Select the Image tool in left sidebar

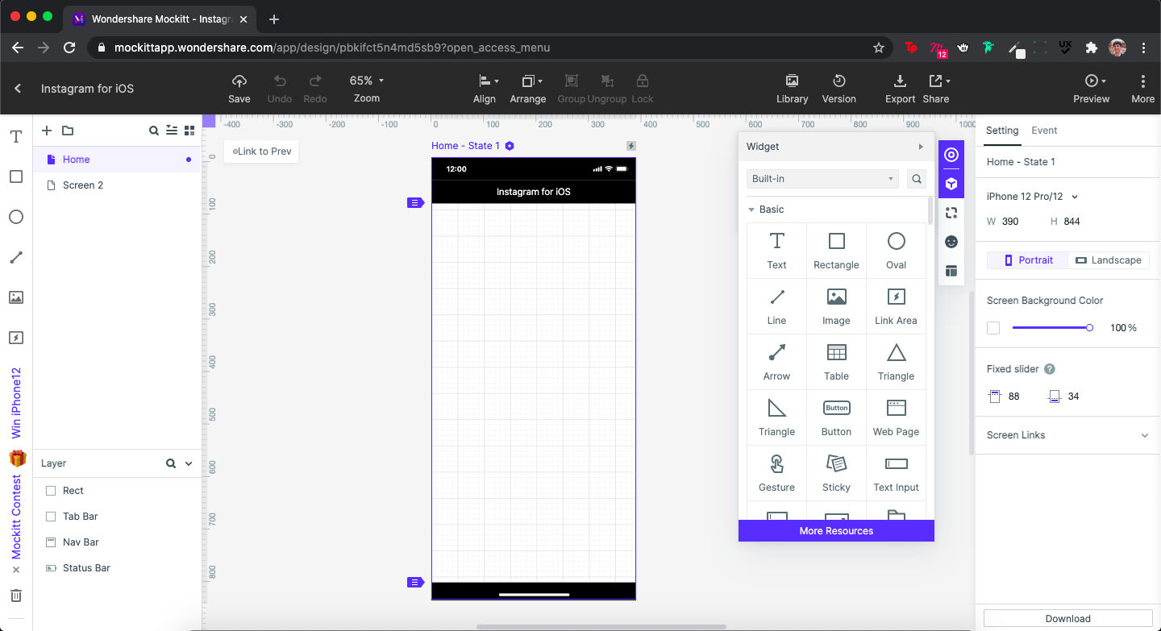pyautogui.click(x=15, y=297)
